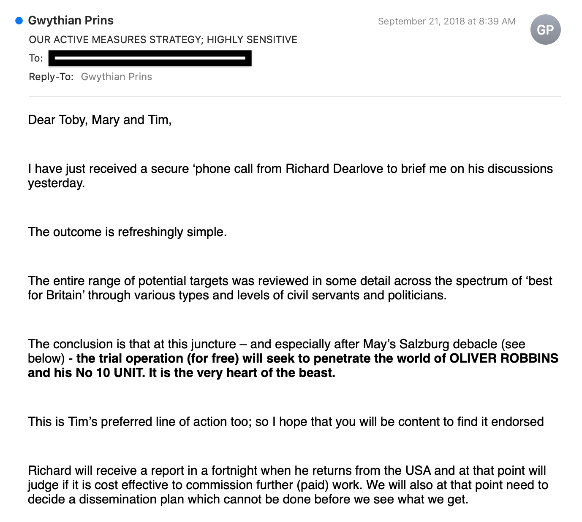Click the greeting Dear Toby, Mary and Tim
Screen dimensions: 582x522
100,120
